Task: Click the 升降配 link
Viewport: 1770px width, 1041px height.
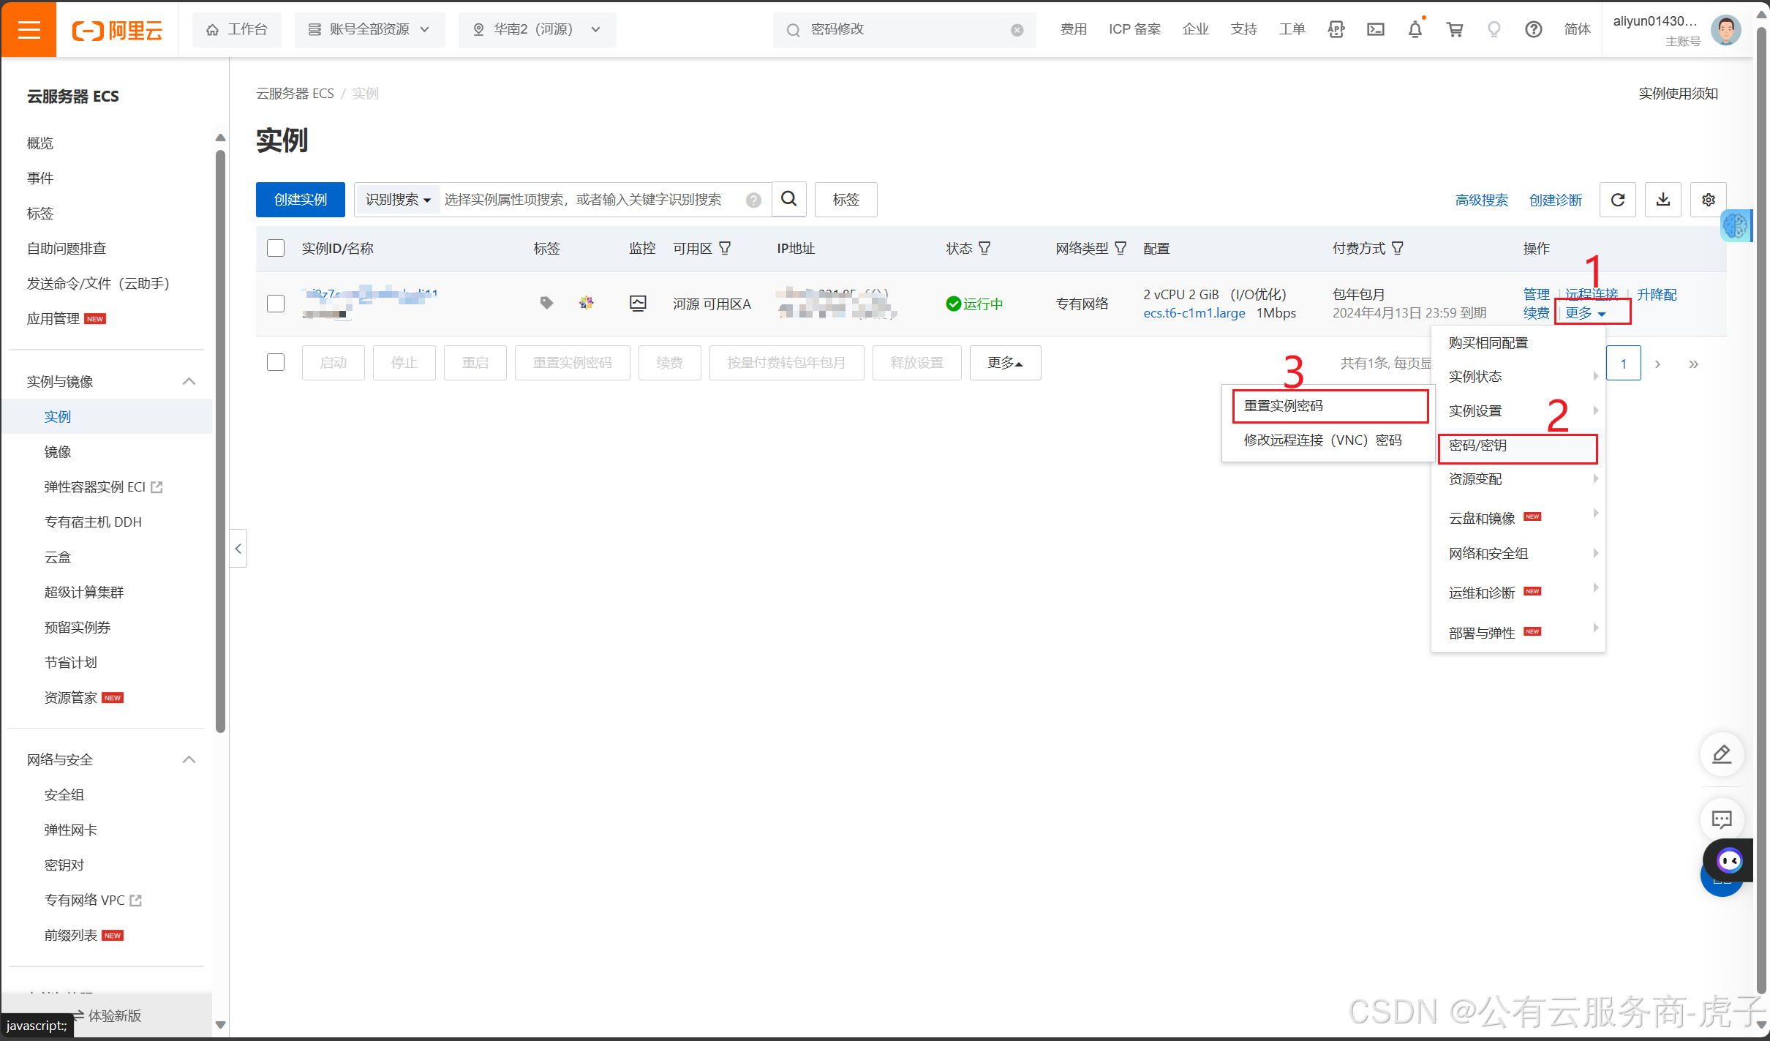Action: (x=1657, y=295)
